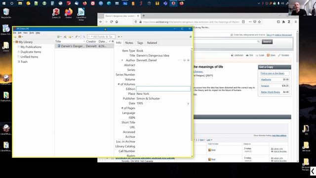Open the Firefox hamburger menu
This screenshot has height=178, width=316.
(x=296, y=22)
